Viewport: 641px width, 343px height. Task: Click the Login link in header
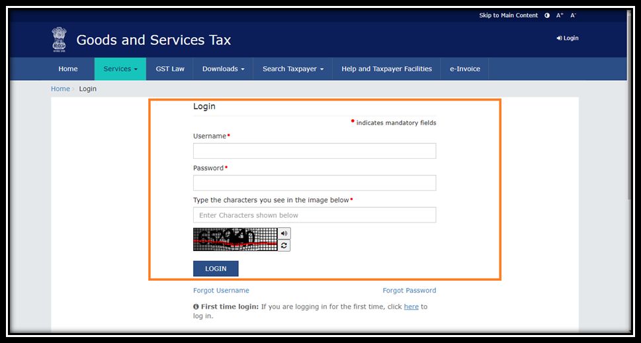pos(568,38)
